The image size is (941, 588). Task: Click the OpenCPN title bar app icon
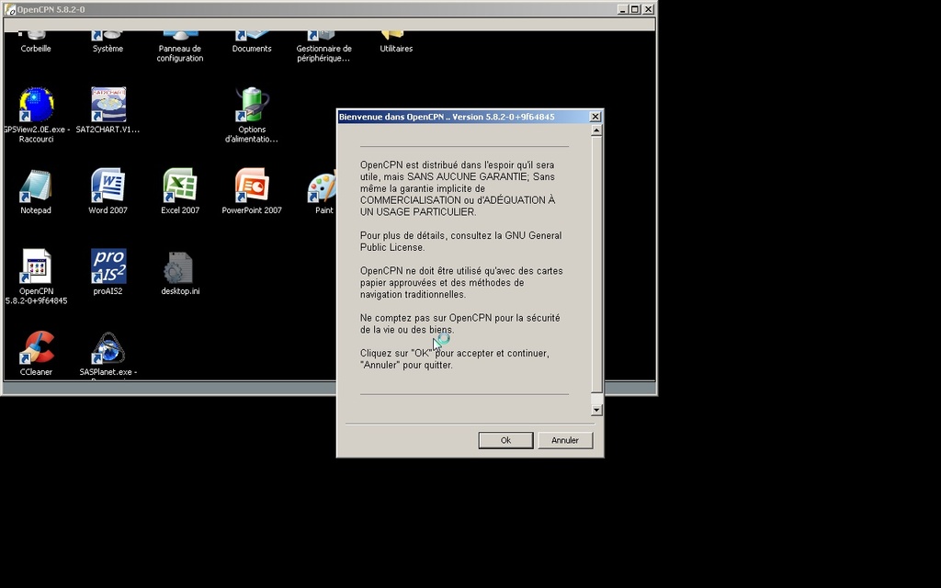click(x=9, y=9)
